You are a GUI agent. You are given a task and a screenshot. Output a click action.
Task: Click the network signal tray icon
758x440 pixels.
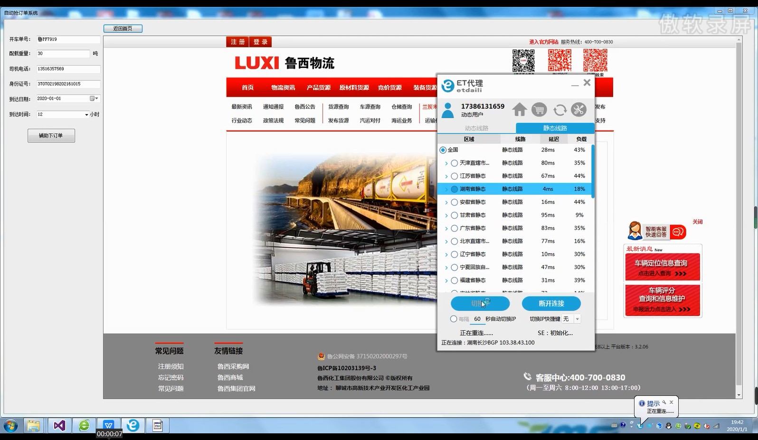(x=716, y=426)
